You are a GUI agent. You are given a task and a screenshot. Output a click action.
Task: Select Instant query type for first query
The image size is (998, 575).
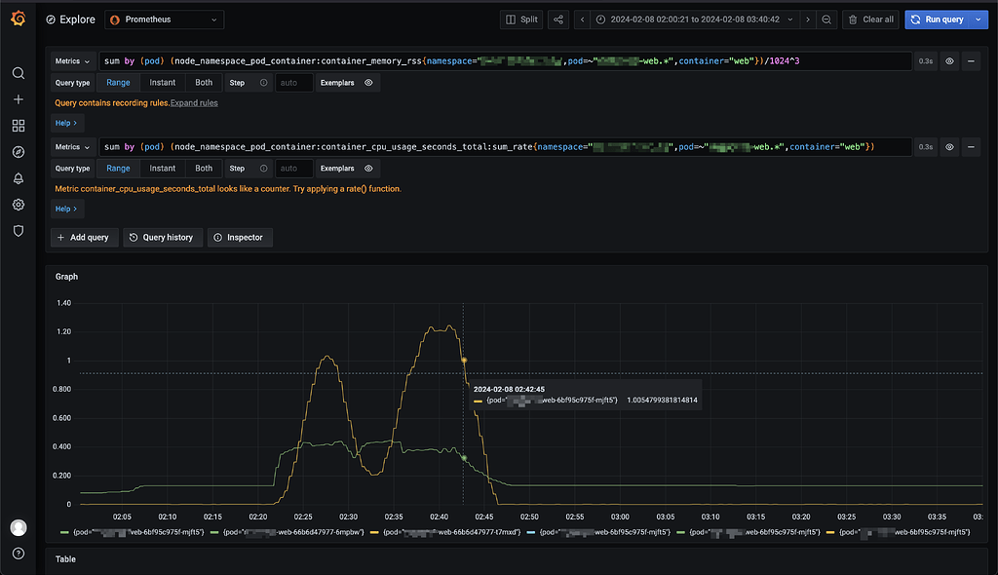163,84
